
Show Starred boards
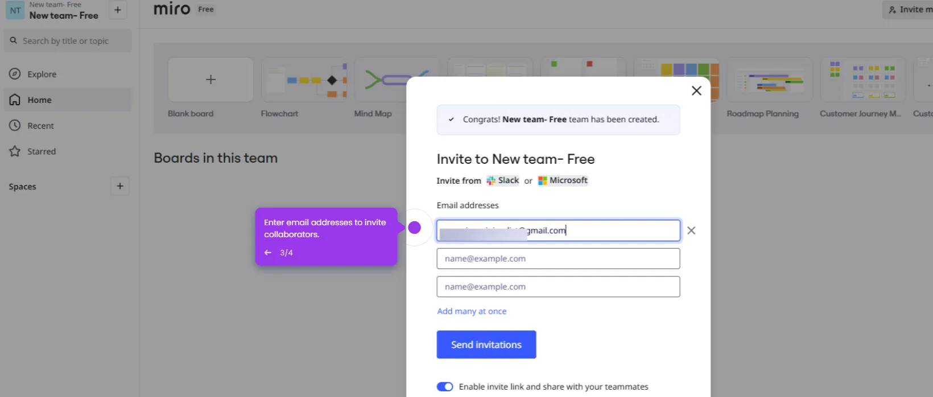(68, 151)
